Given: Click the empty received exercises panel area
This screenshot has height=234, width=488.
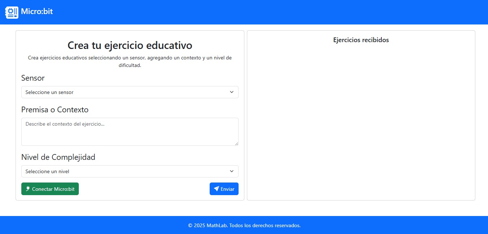Looking at the screenshot, I should (361, 122).
